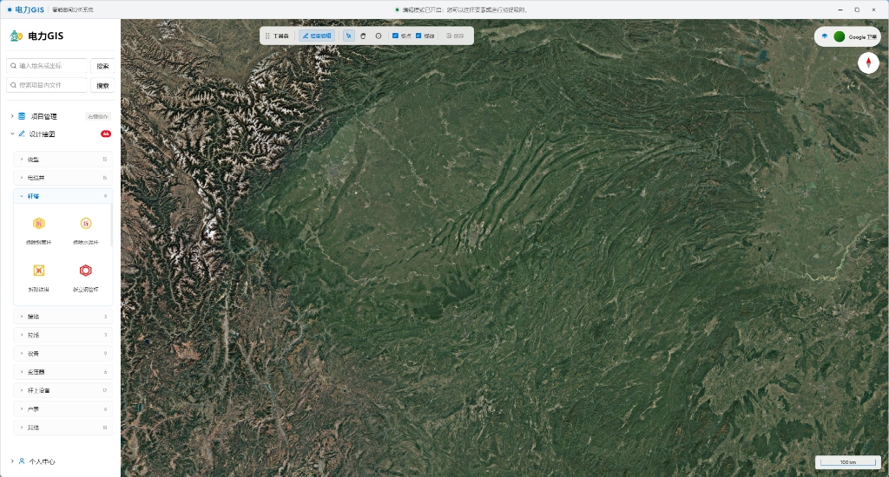
Task: Switch the Google basemap layer selector
Action: 847,36
